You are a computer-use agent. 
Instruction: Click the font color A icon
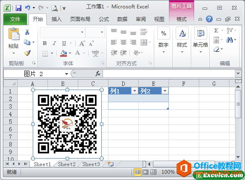pyautogui.click(x=77, y=53)
